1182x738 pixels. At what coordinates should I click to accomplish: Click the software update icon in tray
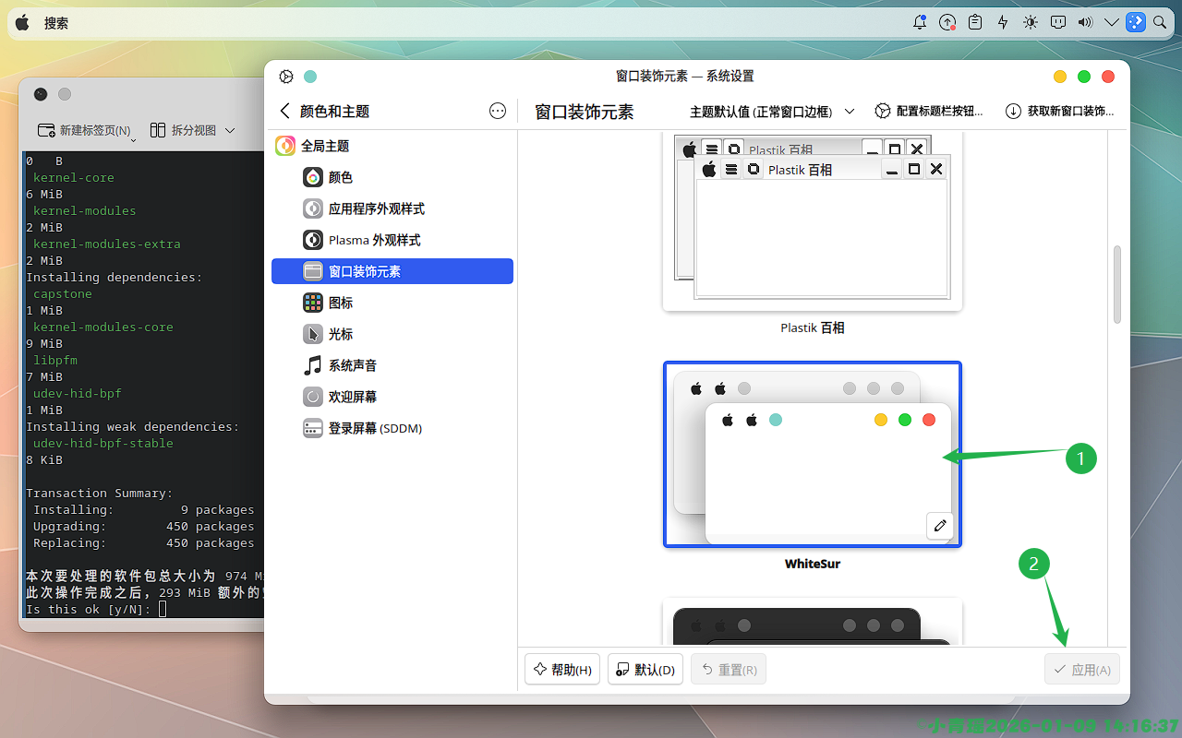coord(947,23)
